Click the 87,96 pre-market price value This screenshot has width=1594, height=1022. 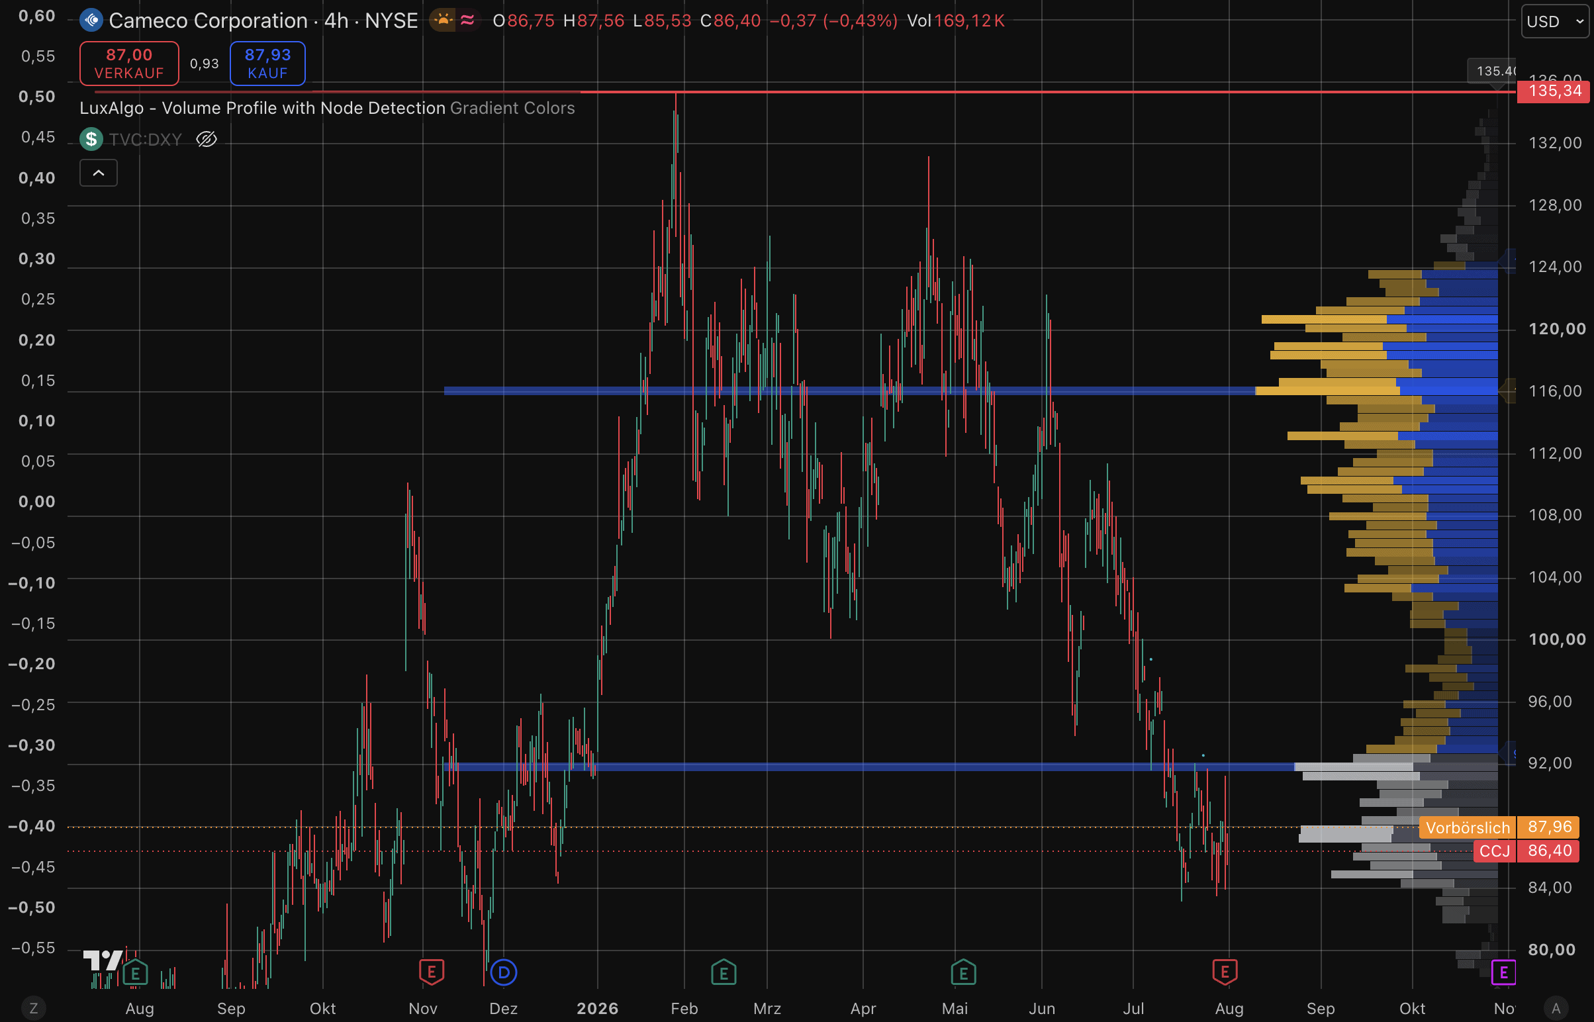coord(1550,827)
